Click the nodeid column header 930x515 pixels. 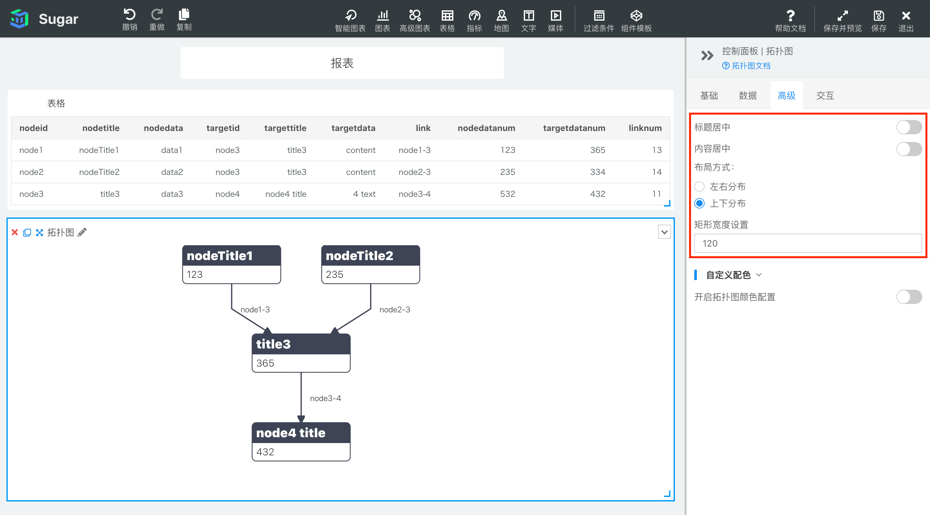pyautogui.click(x=34, y=128)
